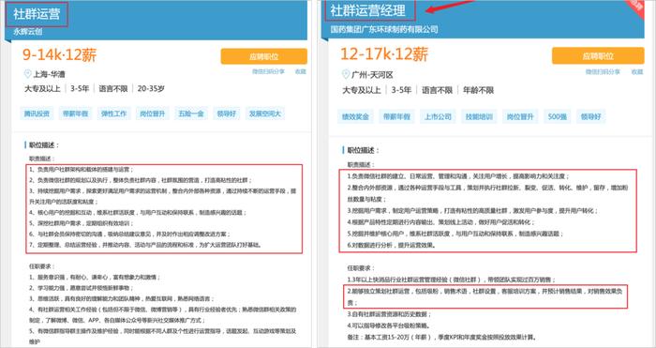Click the 500强 tag
This screenshot has height=348, width=656.
pyautogui.click(x=558, y=117)
